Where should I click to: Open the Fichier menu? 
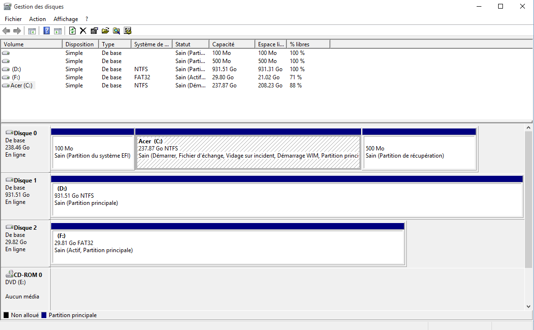[13, 19]
